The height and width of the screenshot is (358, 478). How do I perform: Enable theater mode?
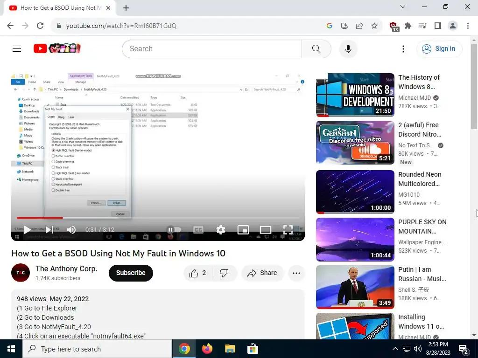click(265, 230)
